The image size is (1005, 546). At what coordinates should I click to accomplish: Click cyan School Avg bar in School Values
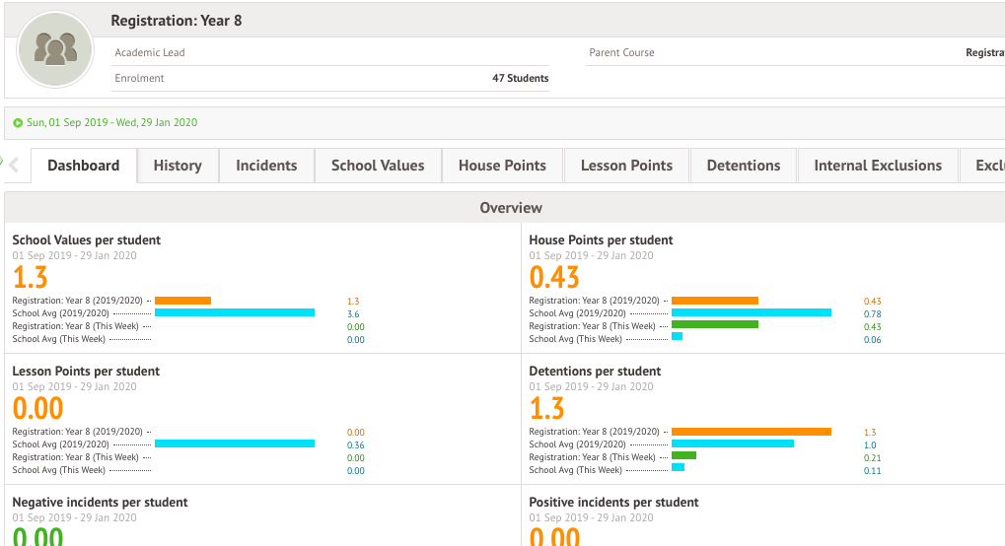point(235,313)
